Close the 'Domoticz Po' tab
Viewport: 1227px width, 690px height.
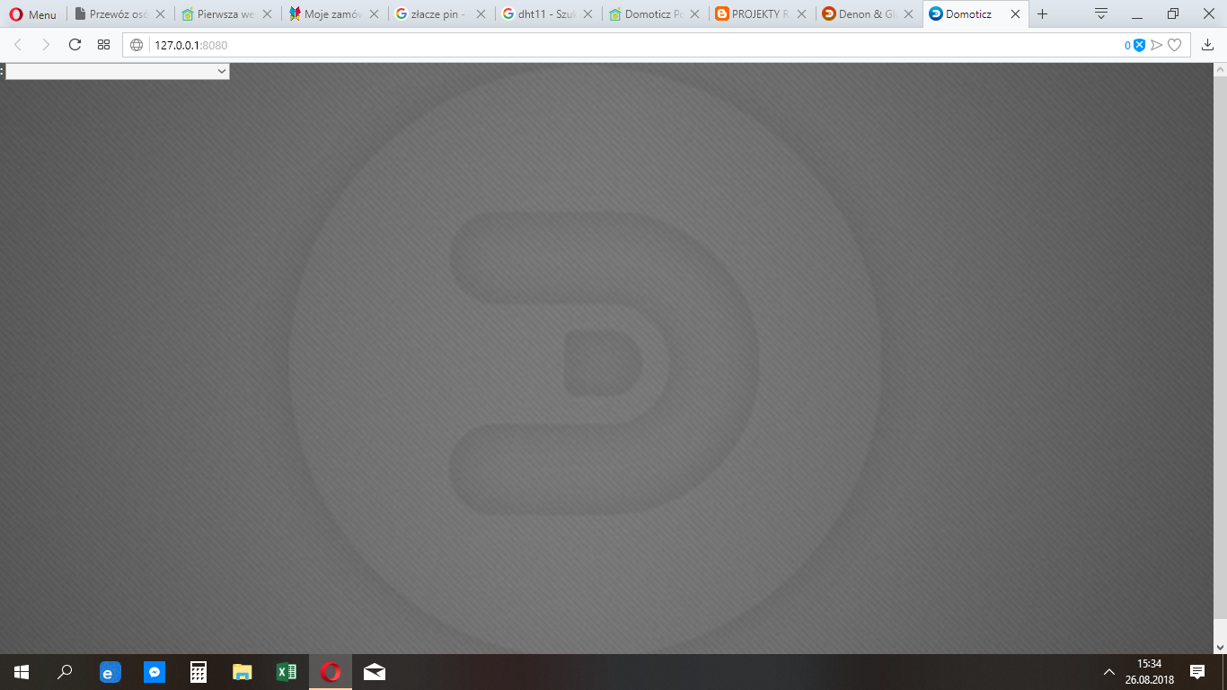coord(694,14)
